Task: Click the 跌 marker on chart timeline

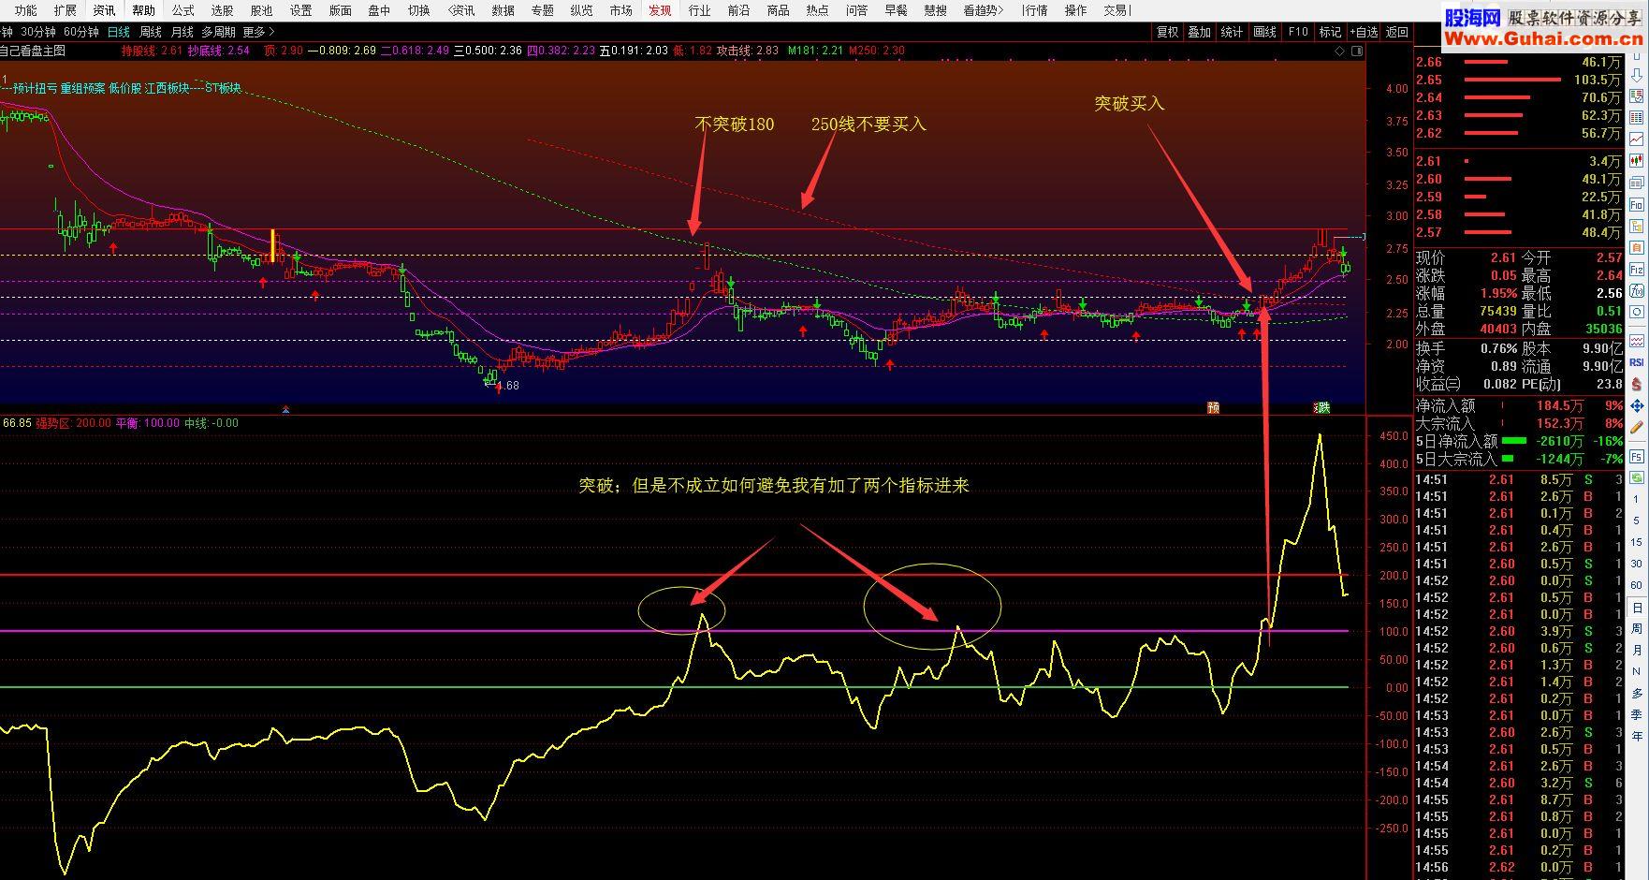Action: pos(1323,407)
